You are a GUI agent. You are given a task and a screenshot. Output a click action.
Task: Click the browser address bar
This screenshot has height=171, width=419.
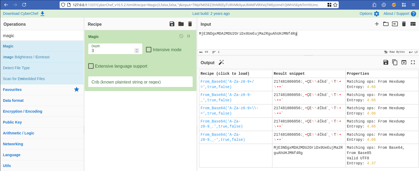(196, 5)
